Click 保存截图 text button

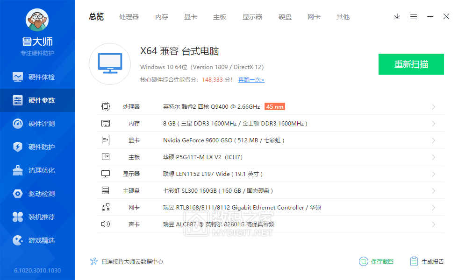tap(382, 262)
